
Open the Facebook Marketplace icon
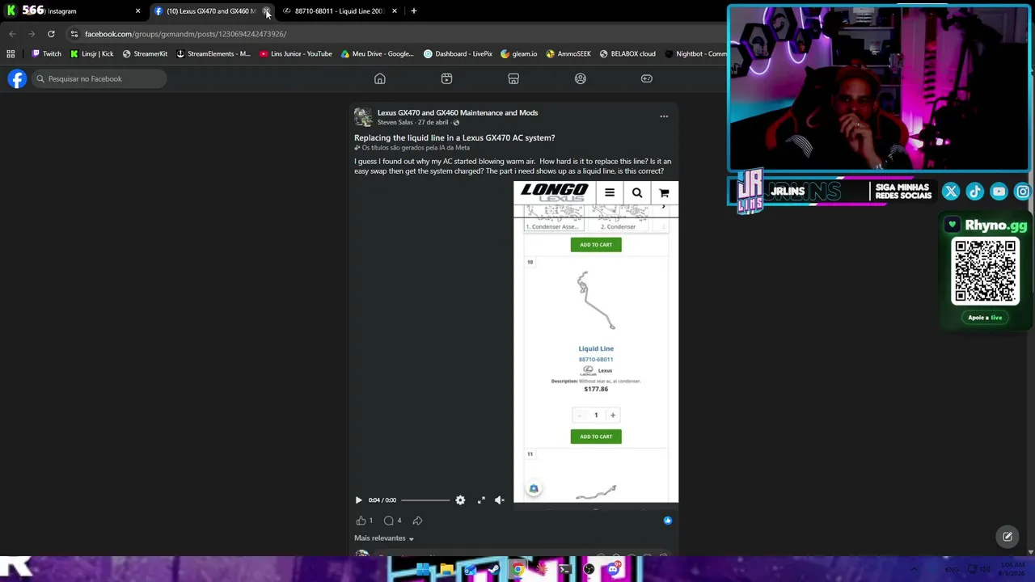click(x=513, y=78)
